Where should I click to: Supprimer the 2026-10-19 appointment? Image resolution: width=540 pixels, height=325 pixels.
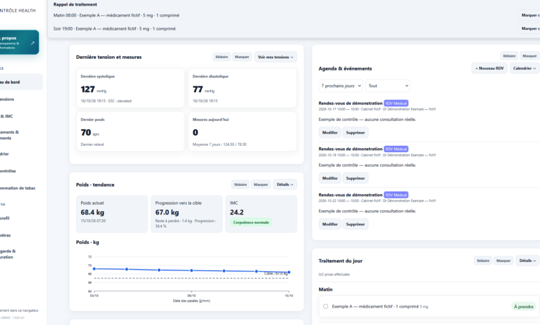[x=355, y=178]
